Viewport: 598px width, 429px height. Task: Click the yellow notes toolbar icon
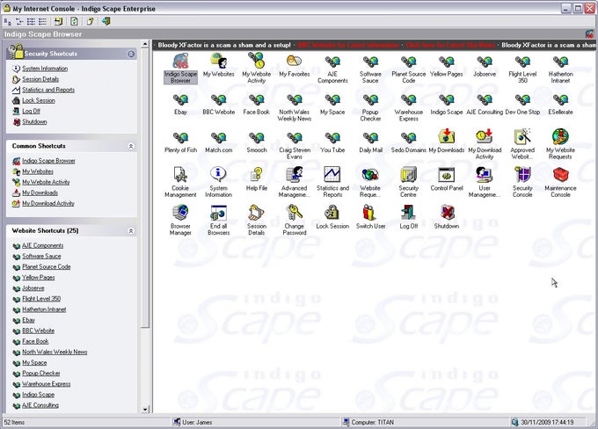58,21
